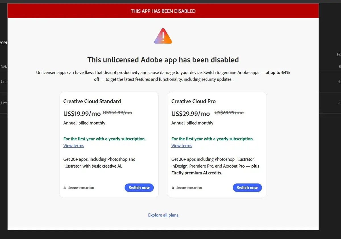Open View terms under Creative Cloud Pro
Image resolution: width=341 pixels, height=239 pixels.
tap(182, 146)
